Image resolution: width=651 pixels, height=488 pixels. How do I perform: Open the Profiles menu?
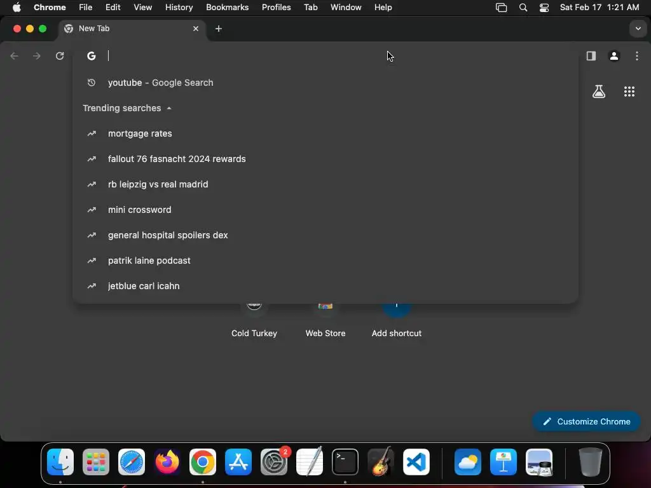276,8
